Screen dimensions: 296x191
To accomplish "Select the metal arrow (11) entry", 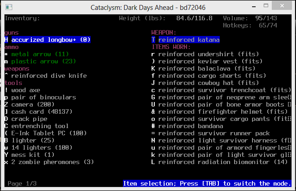I will click(x=37, y=54).
